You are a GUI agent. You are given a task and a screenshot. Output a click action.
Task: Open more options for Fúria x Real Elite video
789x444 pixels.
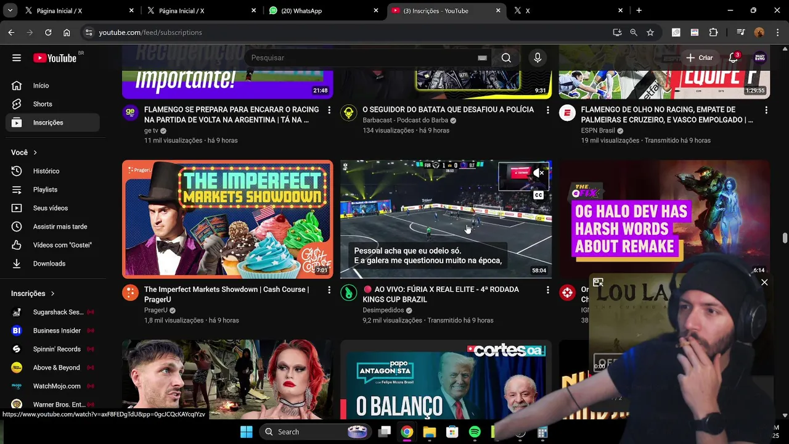pos(547,290)
